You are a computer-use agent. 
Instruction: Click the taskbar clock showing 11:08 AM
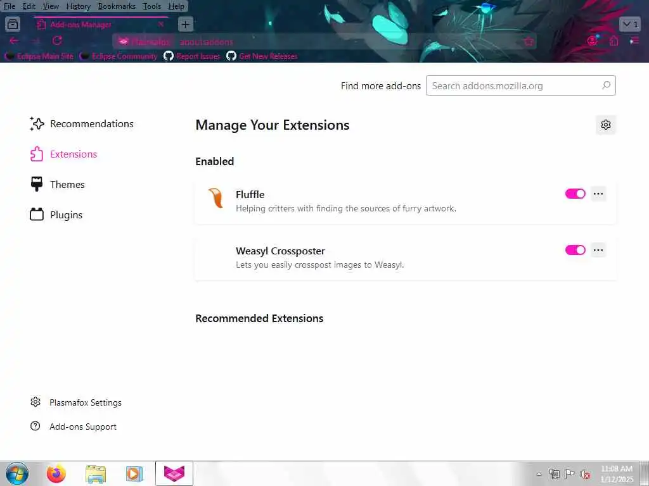click(x=617, y=473)
